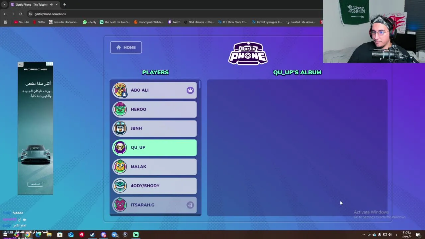The image size is (425, 239).
Task: Open File Explorer from the taskbar
Action: point(49,235)
